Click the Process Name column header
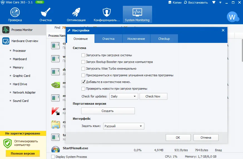243x159 pixels. point(57,36)
